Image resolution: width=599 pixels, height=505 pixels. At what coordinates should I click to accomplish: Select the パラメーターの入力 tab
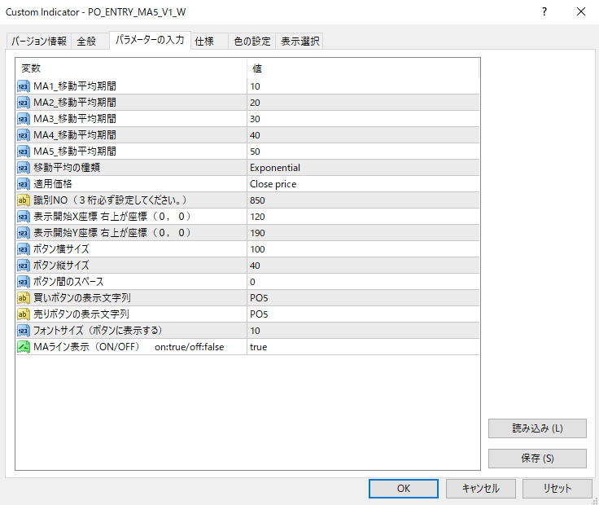tap(150, 40)
